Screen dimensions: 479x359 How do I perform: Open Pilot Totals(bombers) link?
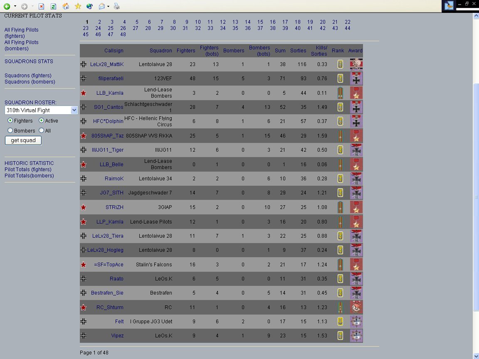pyautogui.click(x=30, y=175)
